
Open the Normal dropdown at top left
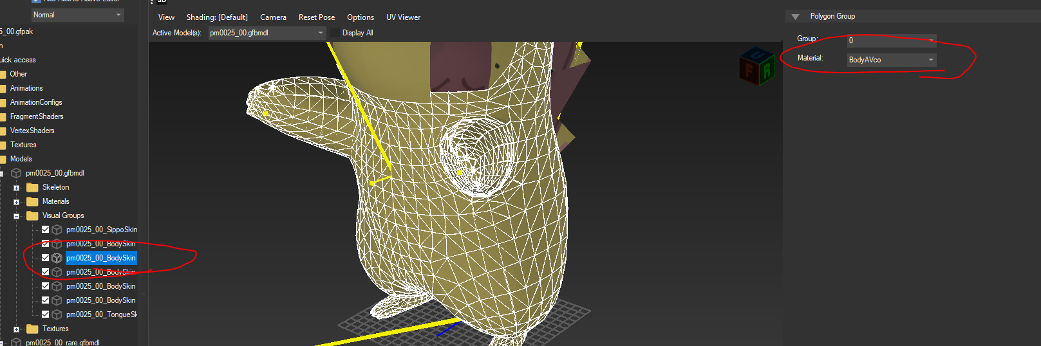77,15
